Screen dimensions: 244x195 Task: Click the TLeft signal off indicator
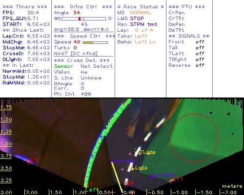(200, 54)
